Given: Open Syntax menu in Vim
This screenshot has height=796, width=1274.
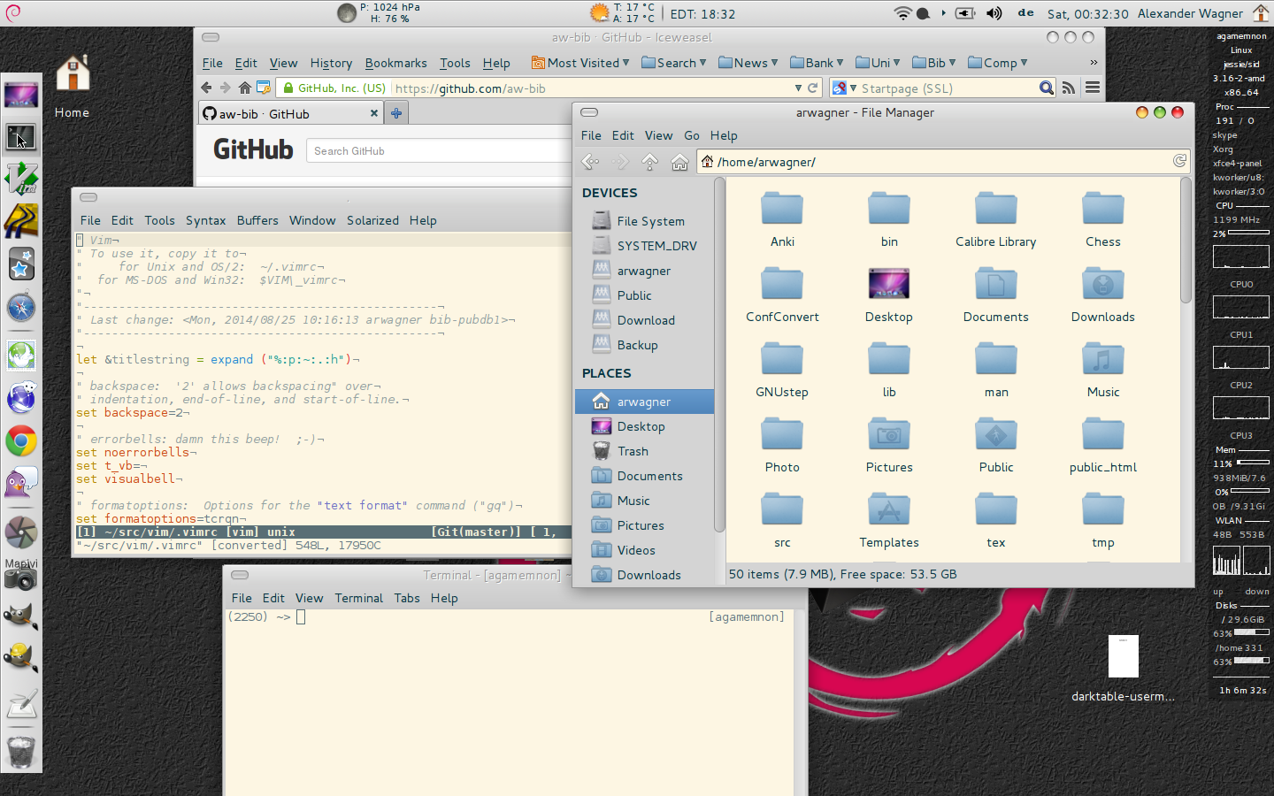Looking at the screenshot, I should click(x=205, y=220).
